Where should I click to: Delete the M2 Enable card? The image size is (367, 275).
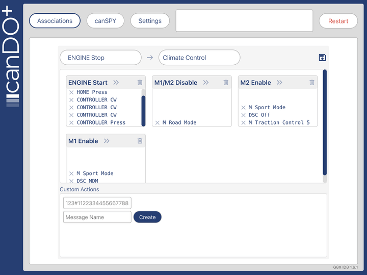click(x=312, y=83)
